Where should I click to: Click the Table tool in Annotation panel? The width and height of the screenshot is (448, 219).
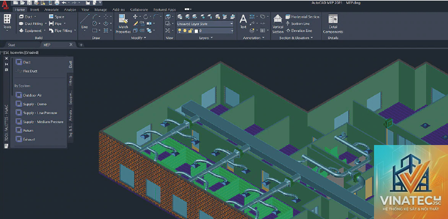tap(263, 31)
